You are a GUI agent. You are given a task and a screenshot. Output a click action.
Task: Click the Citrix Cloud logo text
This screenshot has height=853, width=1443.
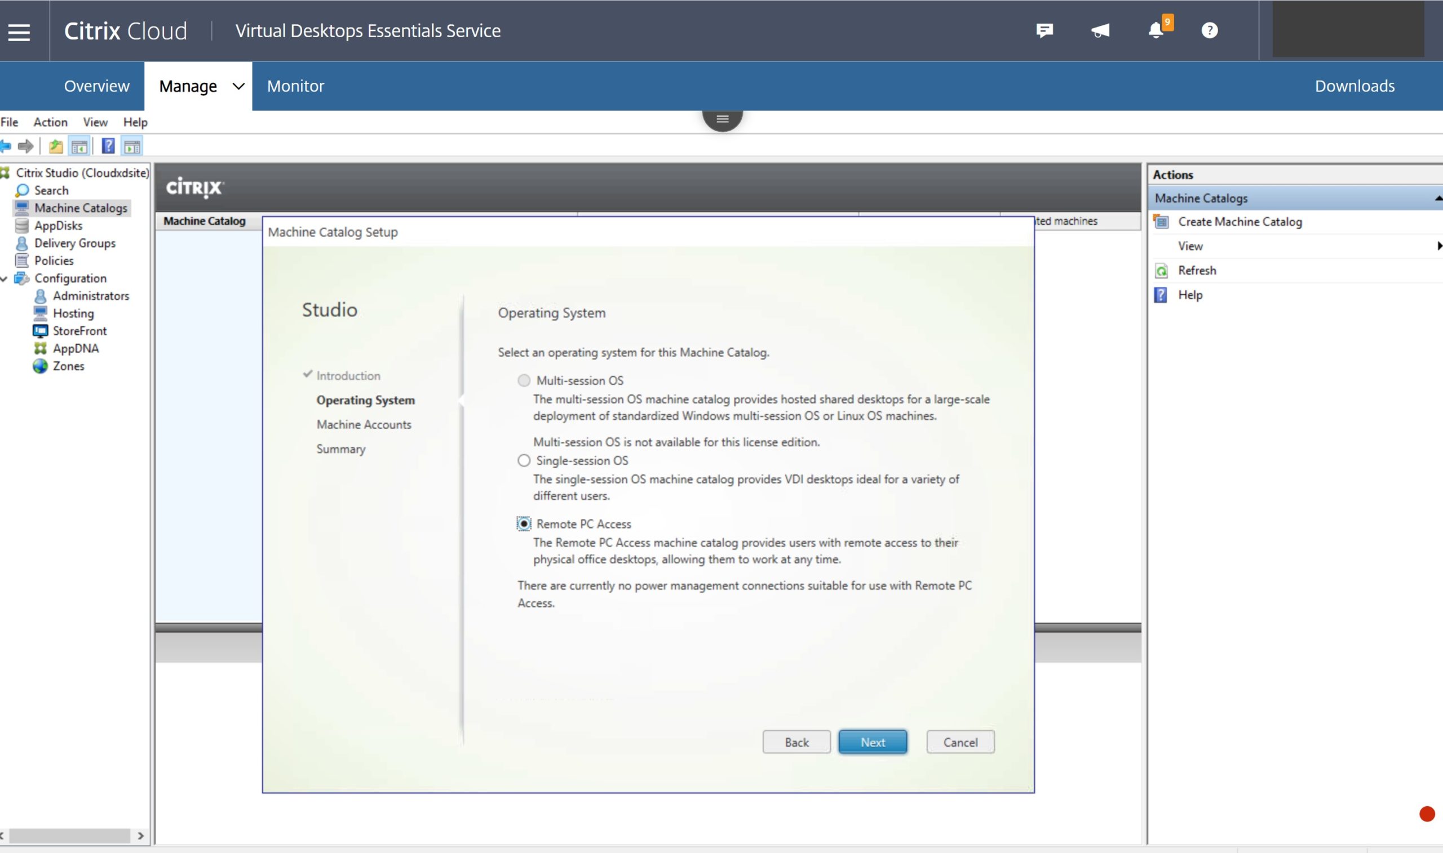point(125,31)
